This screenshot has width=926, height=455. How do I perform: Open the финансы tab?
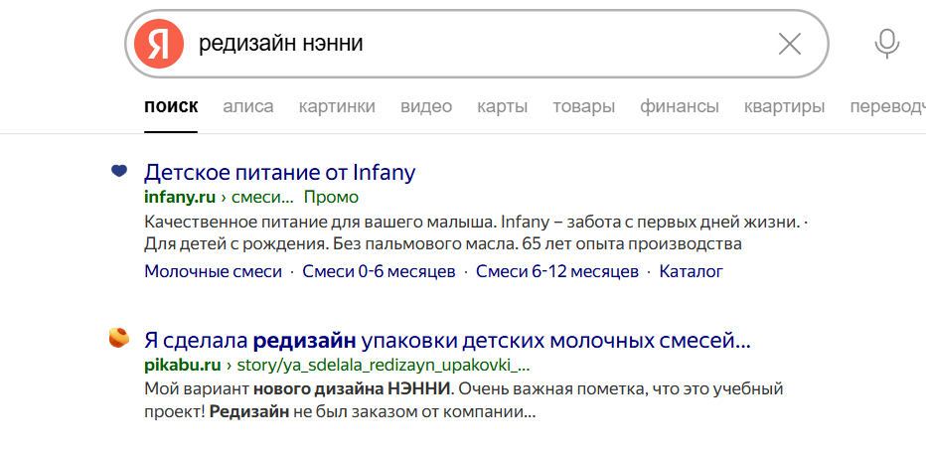pyautogui.click(x=680, y=107)
